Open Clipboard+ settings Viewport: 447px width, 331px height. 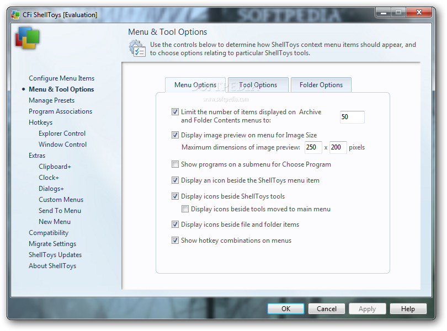[x=55, y=167]
